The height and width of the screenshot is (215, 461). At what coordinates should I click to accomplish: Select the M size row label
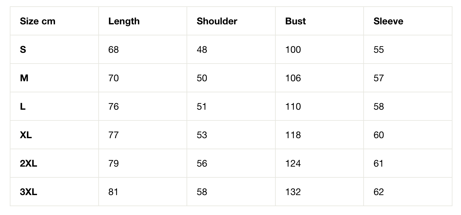[x=24, y=78]
